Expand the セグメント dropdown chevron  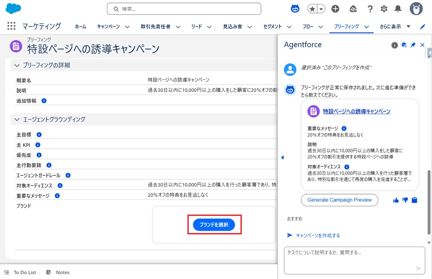pyautogui.click(x=289, y=27)
